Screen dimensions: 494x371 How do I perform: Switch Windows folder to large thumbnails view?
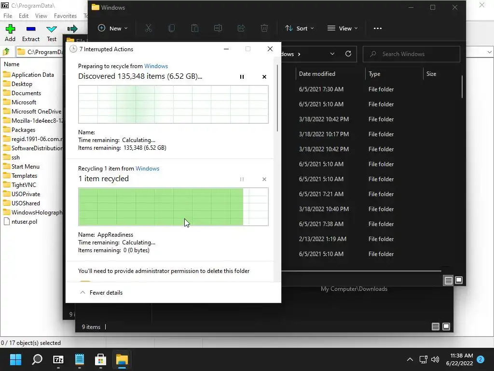459,280
